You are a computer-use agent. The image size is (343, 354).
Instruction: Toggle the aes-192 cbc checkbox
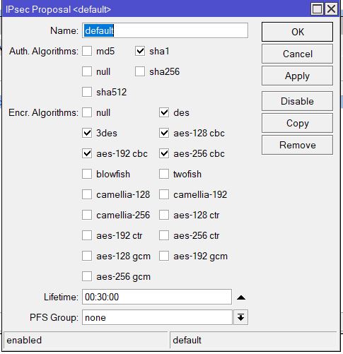point(87,153)
